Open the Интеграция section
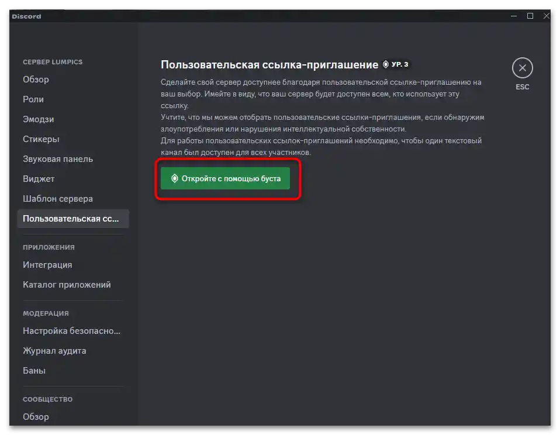560x435 pixels. pos(47,265)
